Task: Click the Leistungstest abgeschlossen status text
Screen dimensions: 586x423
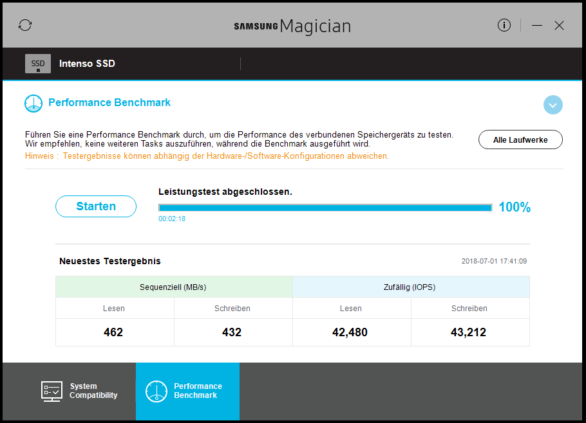Action: click(225, 192)
